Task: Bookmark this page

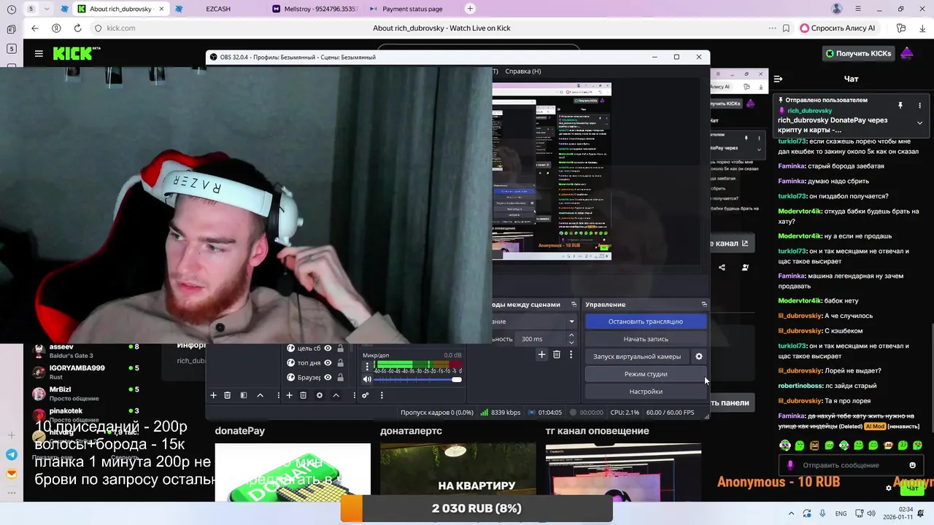Action: click(x=786, y=28)
